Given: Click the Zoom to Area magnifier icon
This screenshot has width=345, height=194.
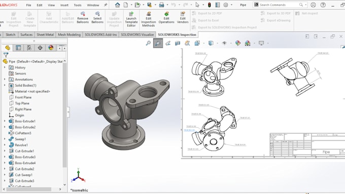Looking at the screenshot, I should (158, 43).
